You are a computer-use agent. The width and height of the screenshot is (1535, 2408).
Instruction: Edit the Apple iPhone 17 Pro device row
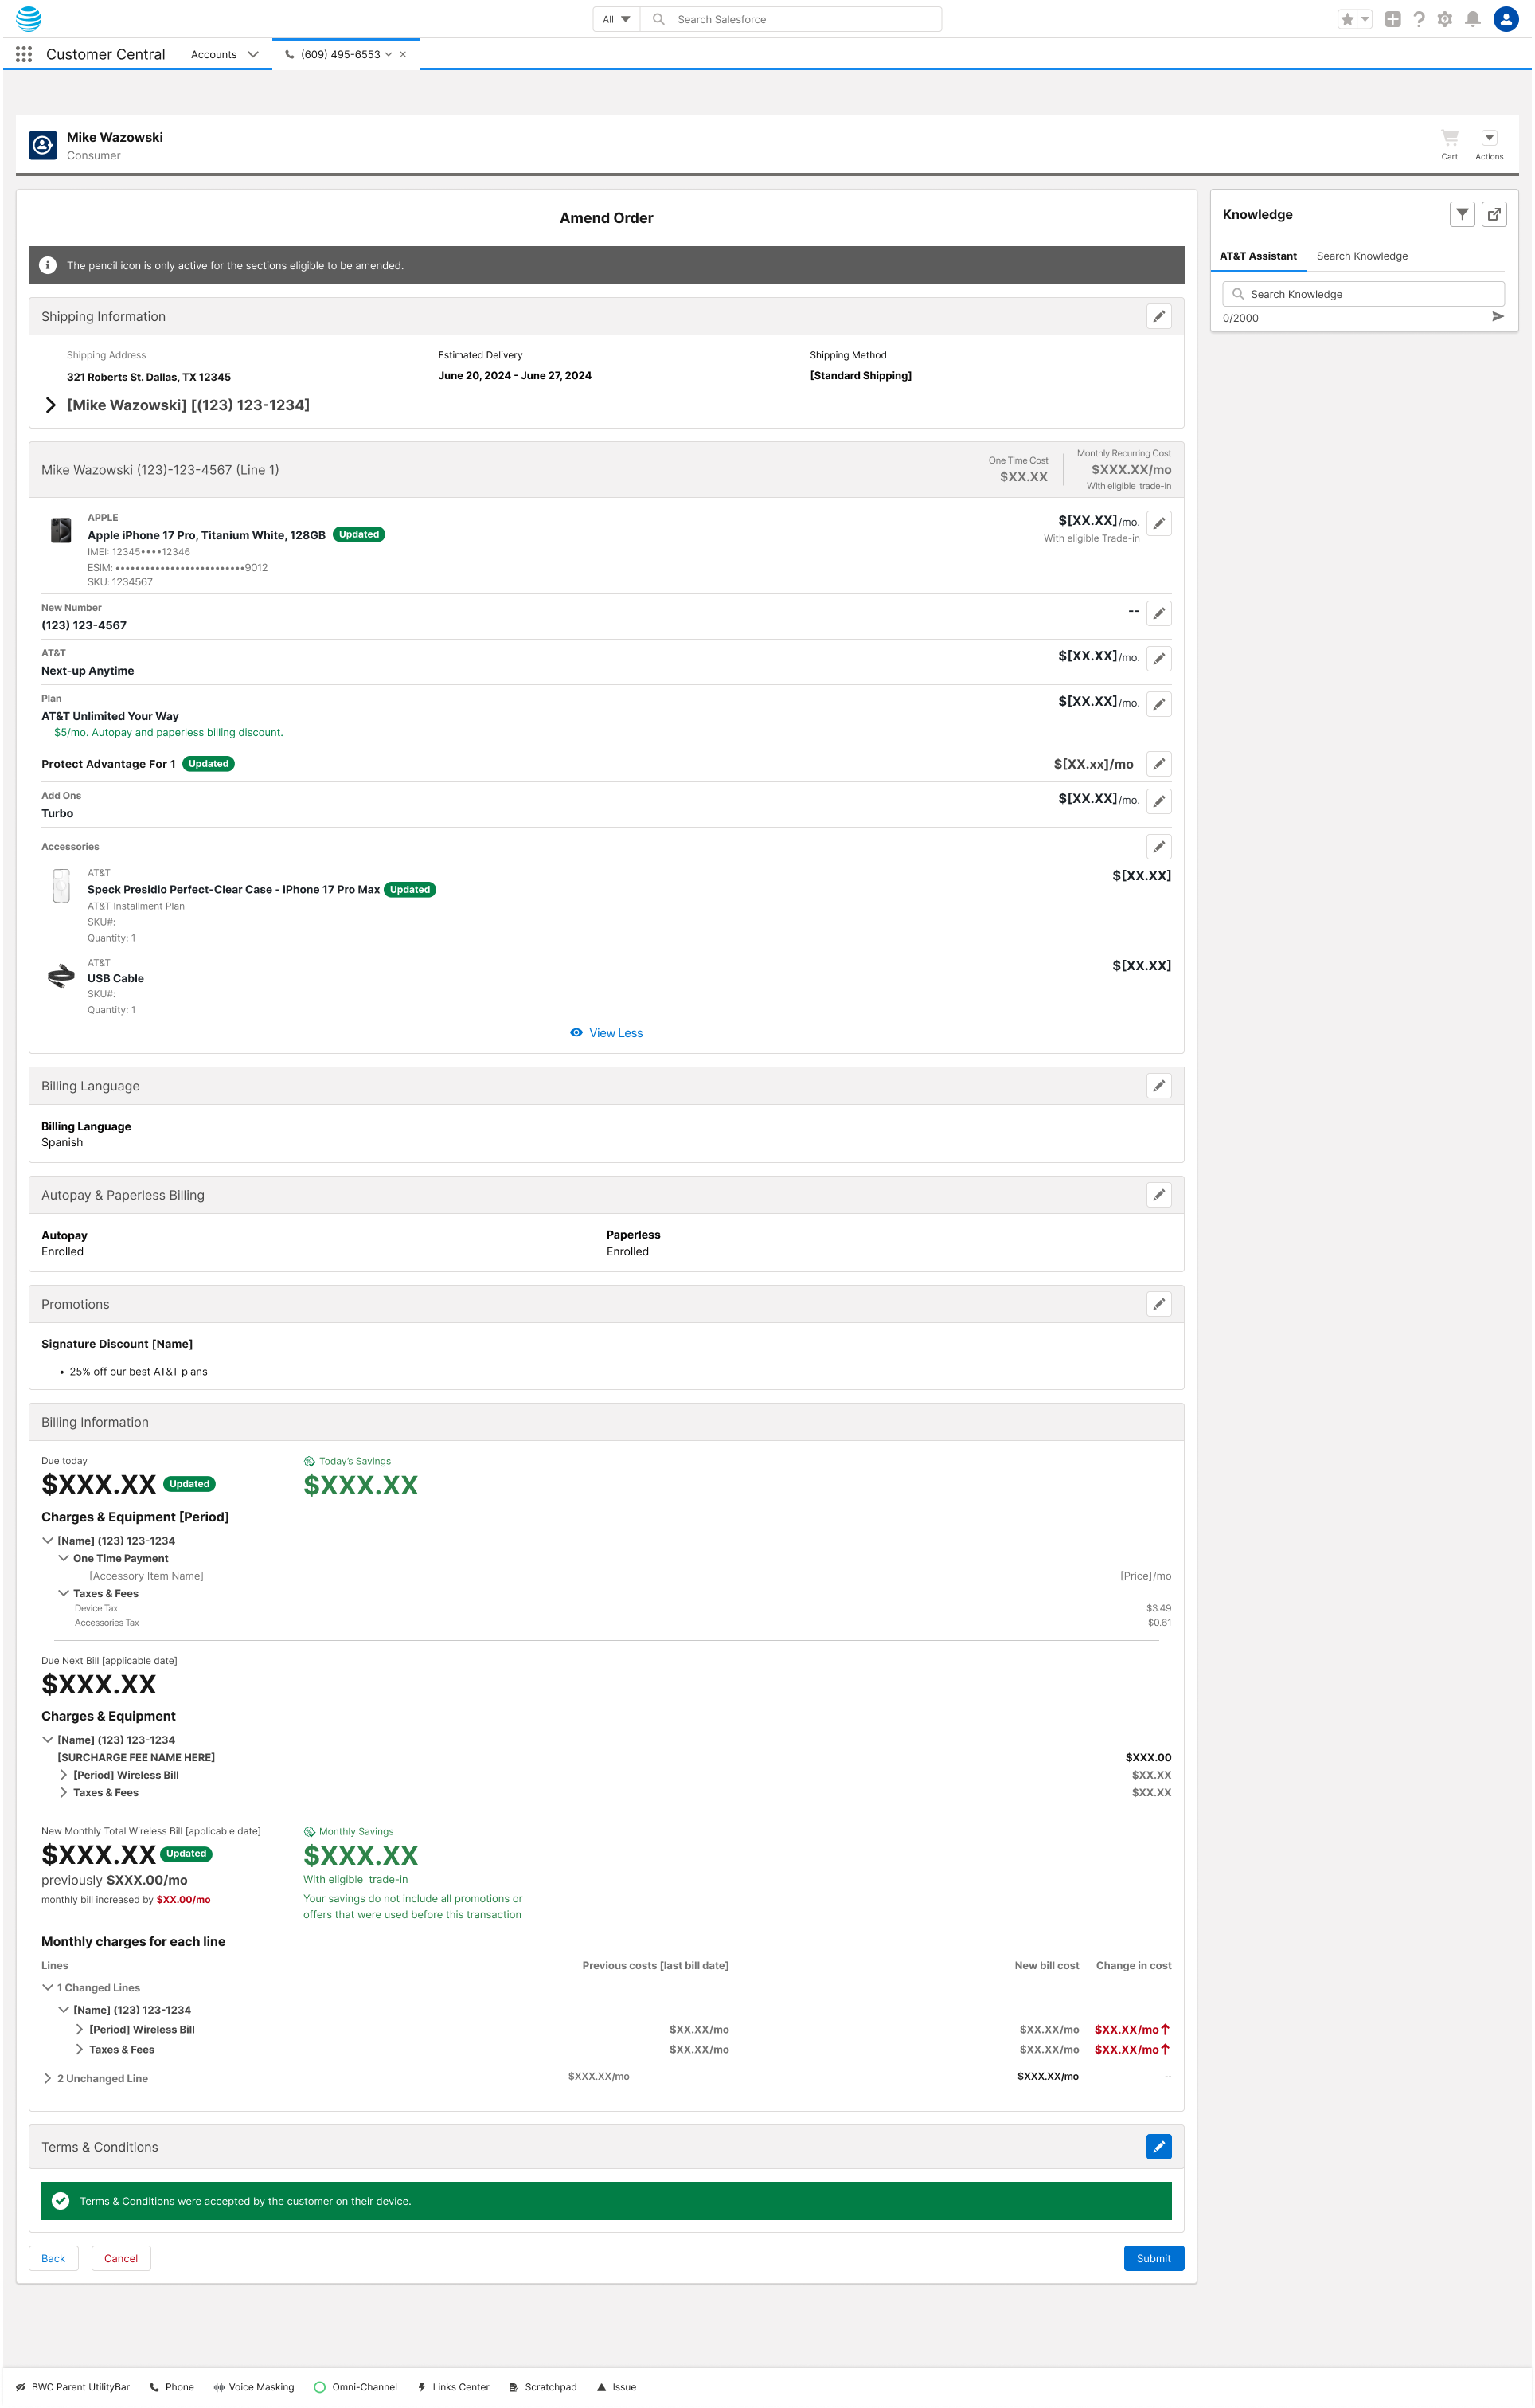pos(1158,523)
